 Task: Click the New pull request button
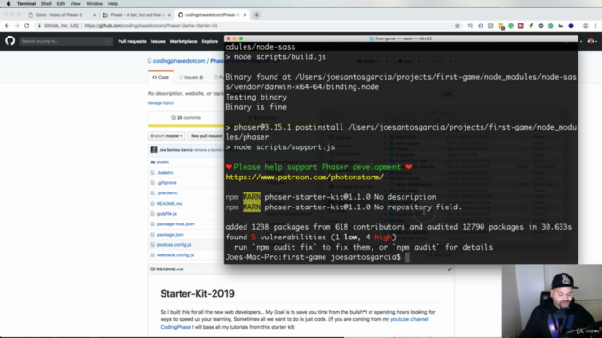point(207,136)
